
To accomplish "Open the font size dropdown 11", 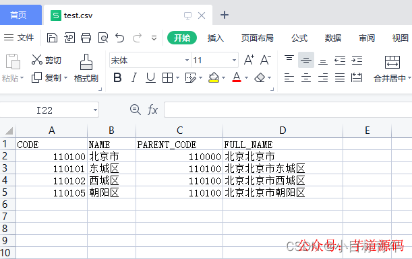I will click(234, 61).
